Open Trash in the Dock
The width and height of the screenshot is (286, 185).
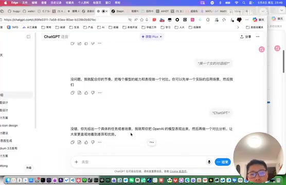pos(278,180)
